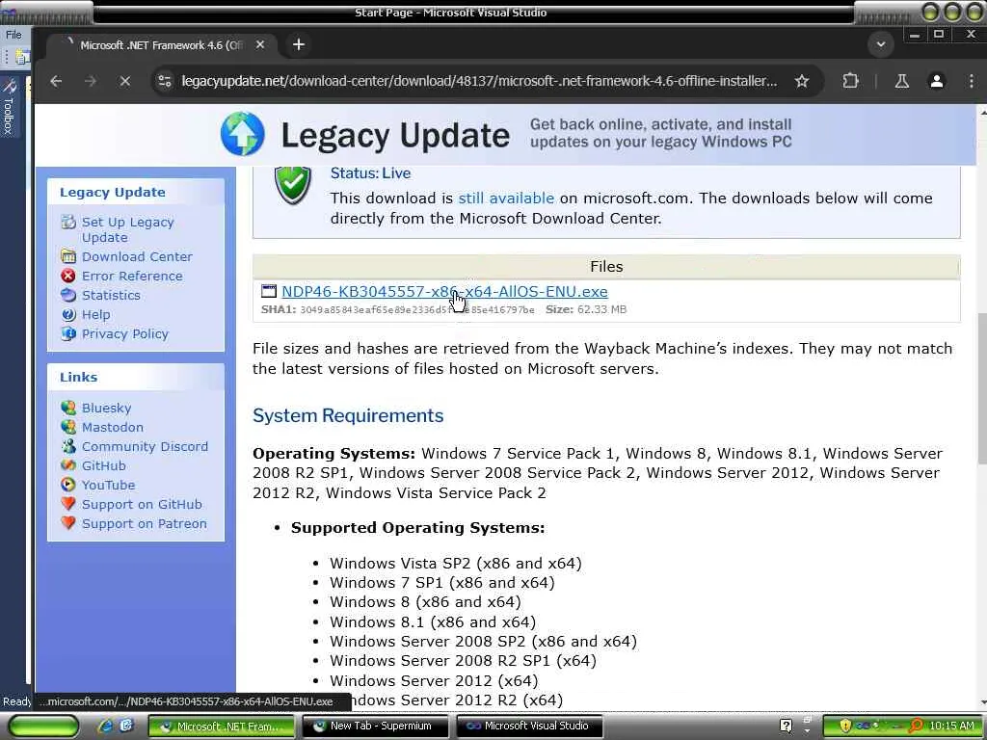
Task: Launch Internet Explorer from quick launch
Action: [x=104, y=727]
